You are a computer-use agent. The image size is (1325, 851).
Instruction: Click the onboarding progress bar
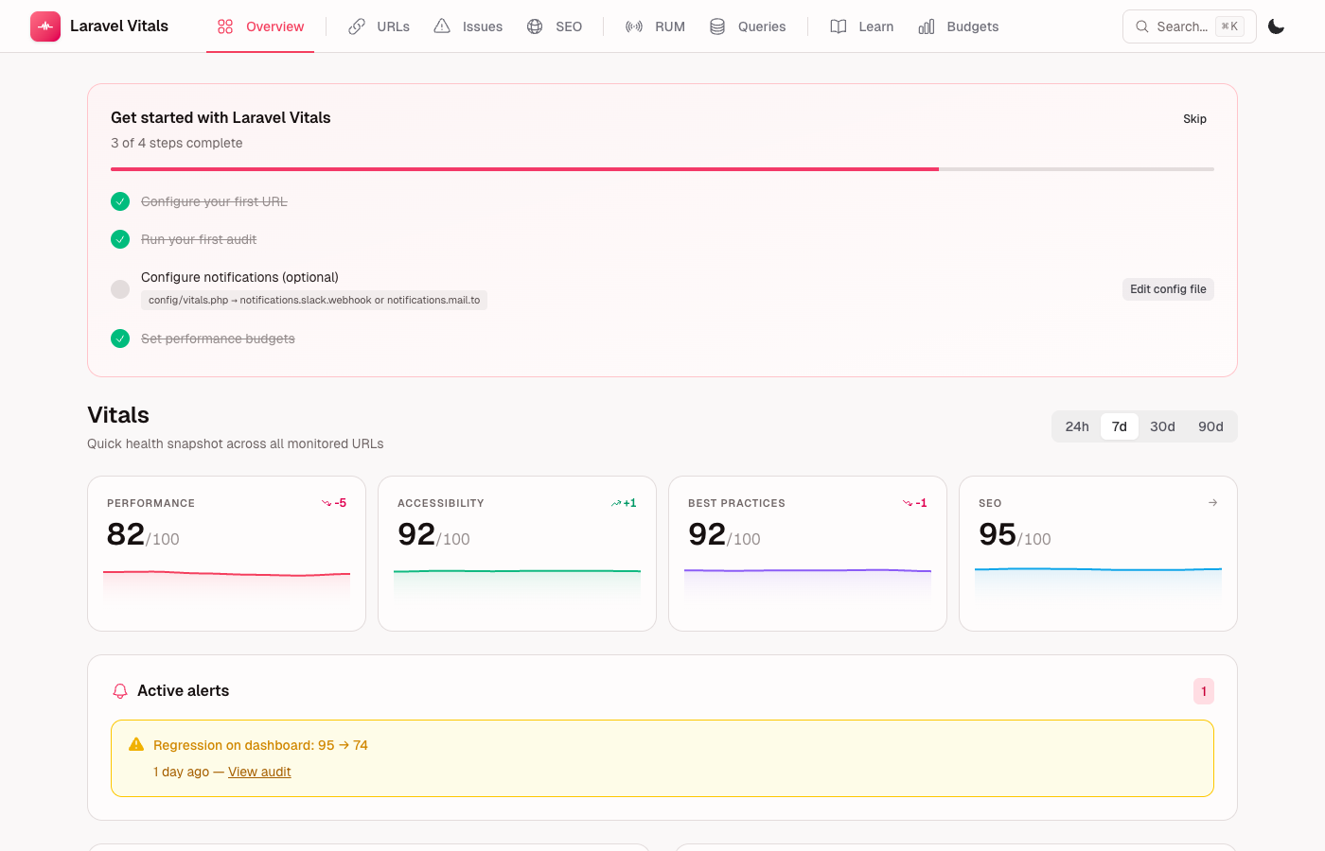click(662, 169)
